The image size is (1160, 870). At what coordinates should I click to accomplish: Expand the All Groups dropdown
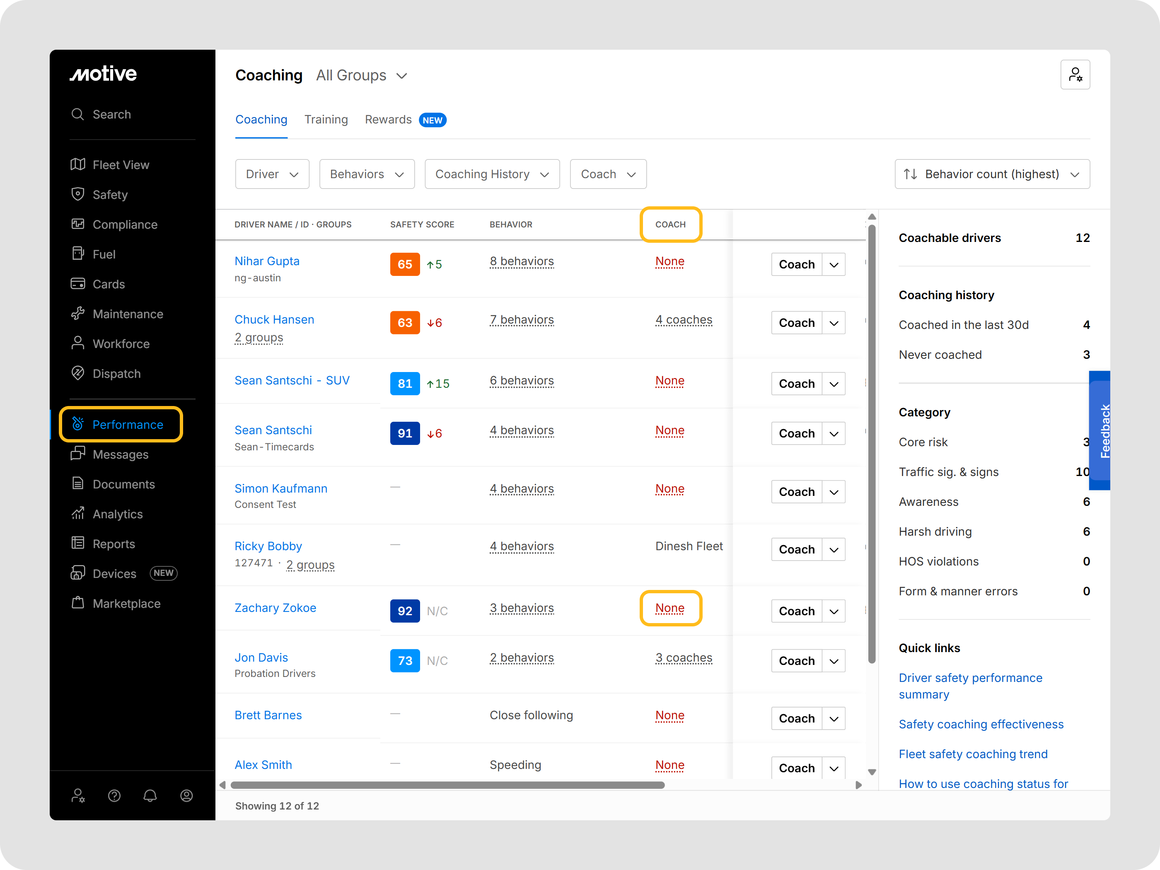362,75
